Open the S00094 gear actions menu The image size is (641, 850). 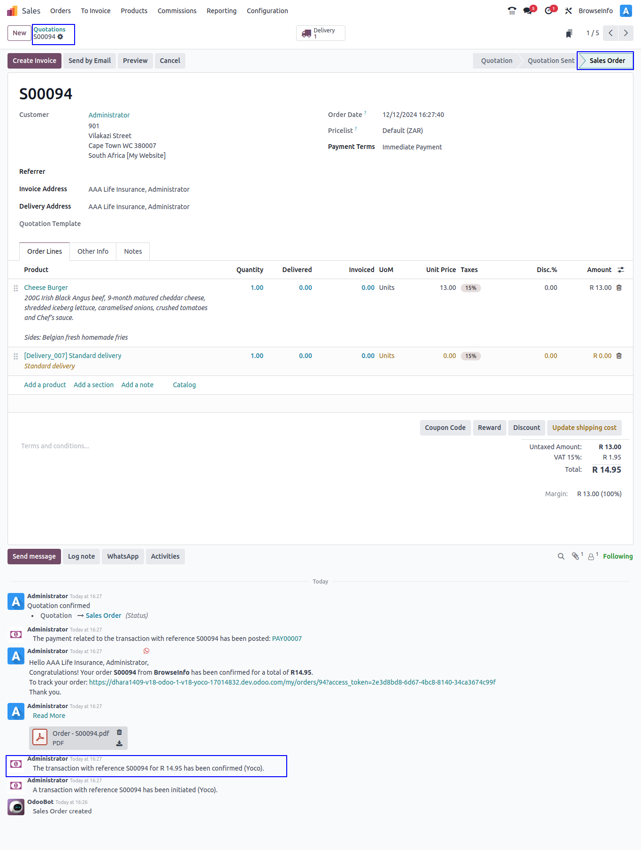[60, 37]
